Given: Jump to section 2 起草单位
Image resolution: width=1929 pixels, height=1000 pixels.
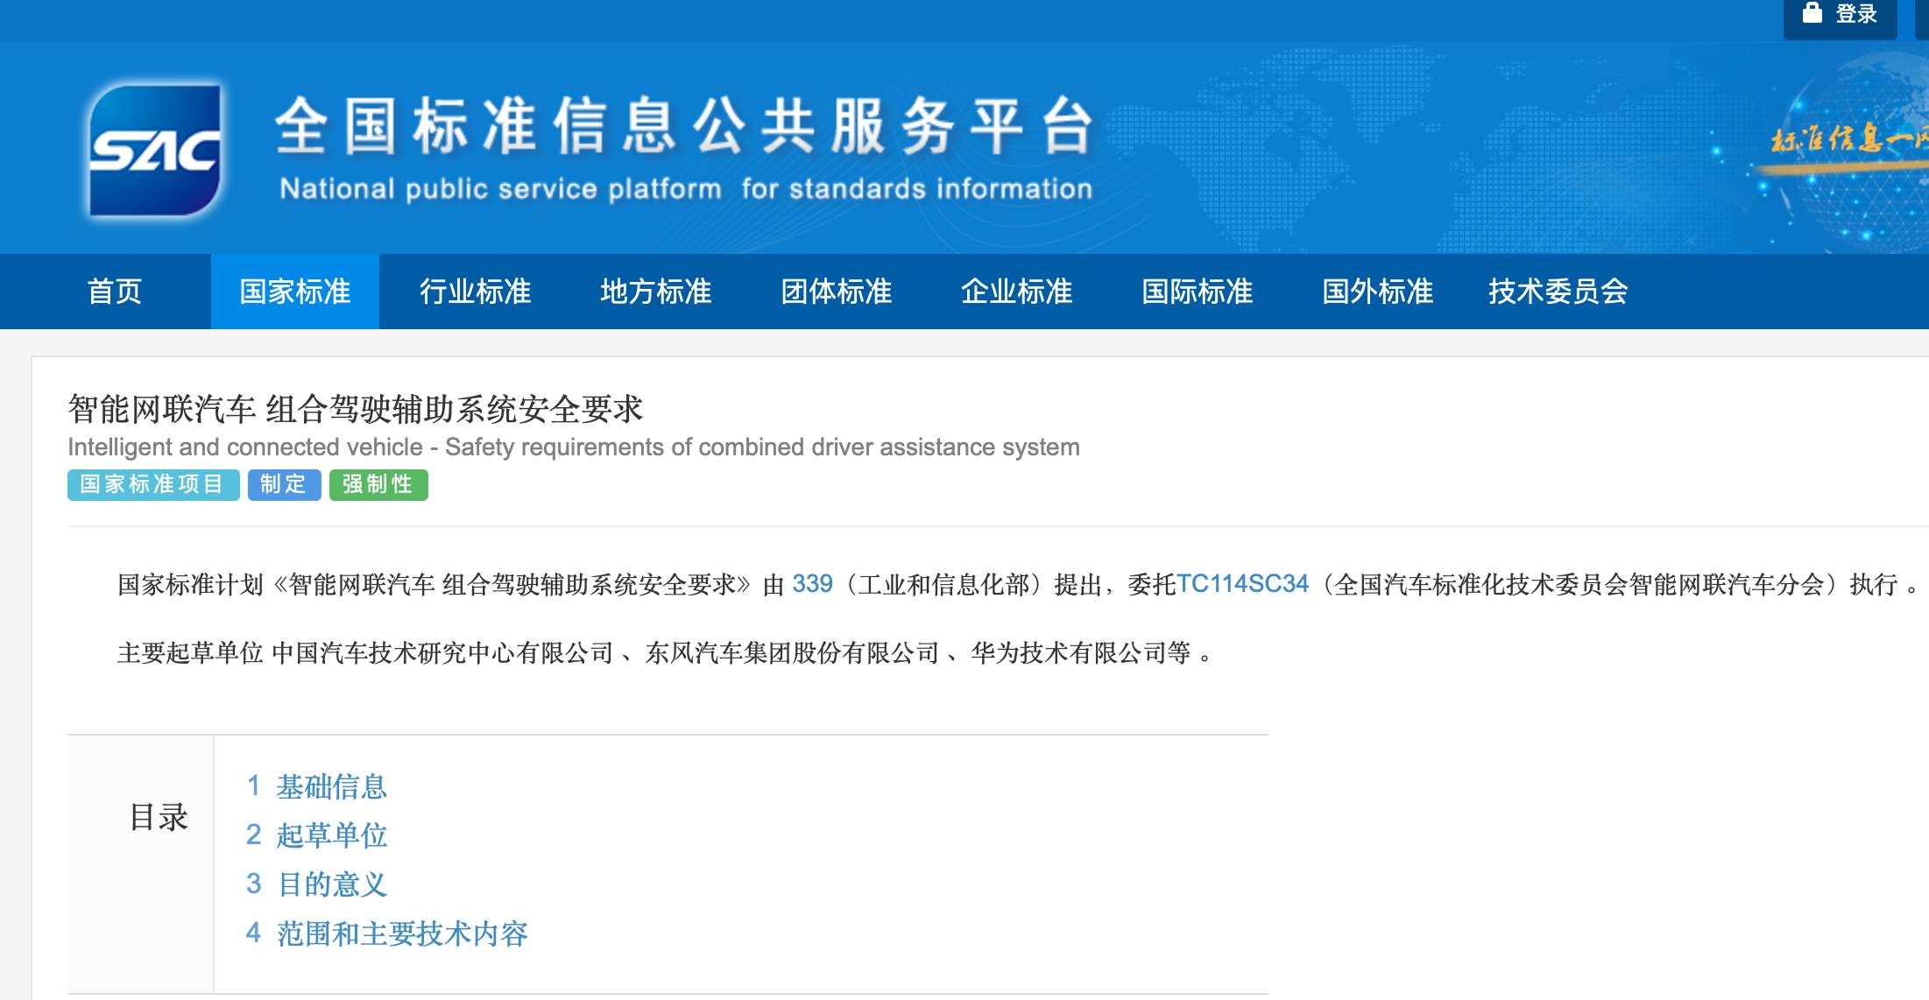Looking at the screenshot, I should pyautogui.click(x=316, y=835).
